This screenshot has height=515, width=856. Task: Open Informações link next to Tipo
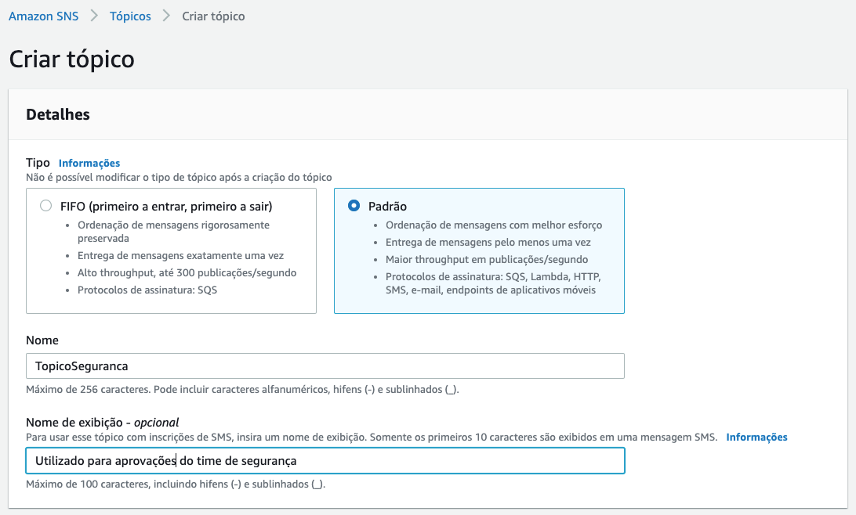pyautogui.click(x=89, y=163)
